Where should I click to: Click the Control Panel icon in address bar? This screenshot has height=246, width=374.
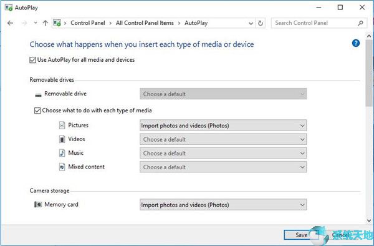point(57,23)
